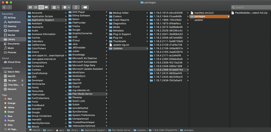The height and width of the screenshot is (132, 271).
Task: Switch to icon view in toolbar
Action: pos(30,7)
